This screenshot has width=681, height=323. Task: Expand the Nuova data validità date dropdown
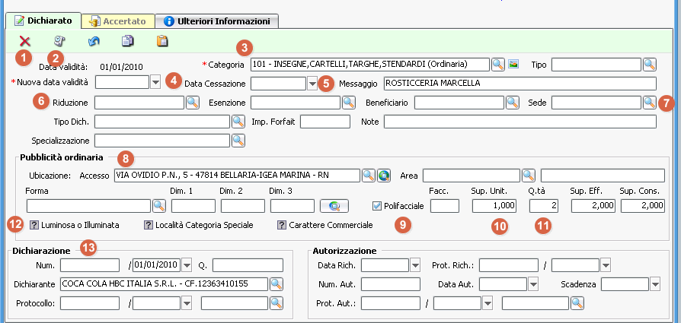tap(155, 83)
